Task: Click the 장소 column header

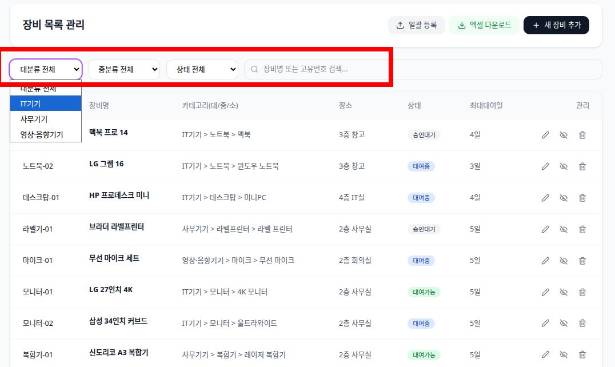Action: (x=345, y=106)
